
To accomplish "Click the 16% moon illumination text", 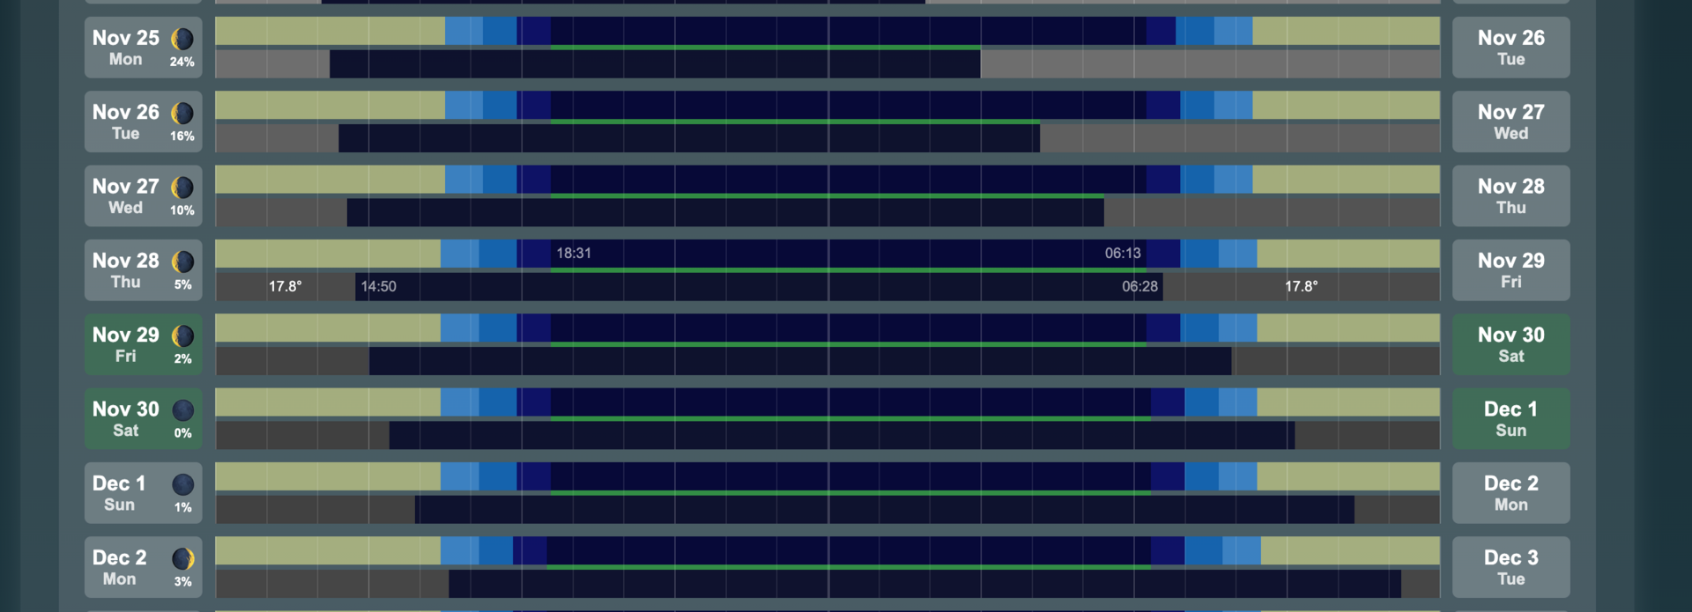I will [x=182, y=136].
